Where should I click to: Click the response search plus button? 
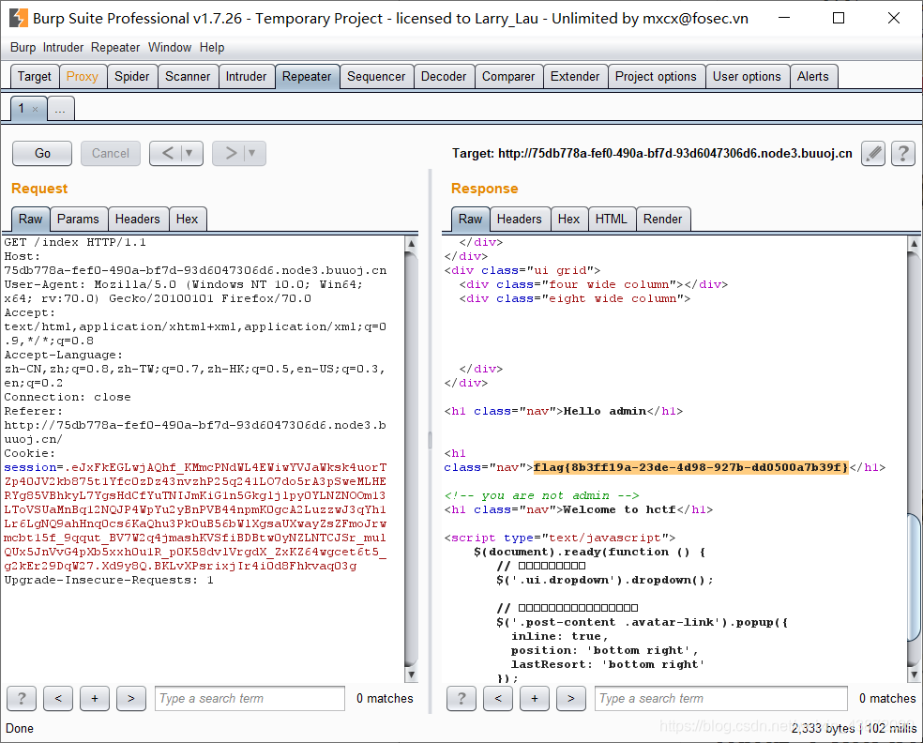pos(535,698)
